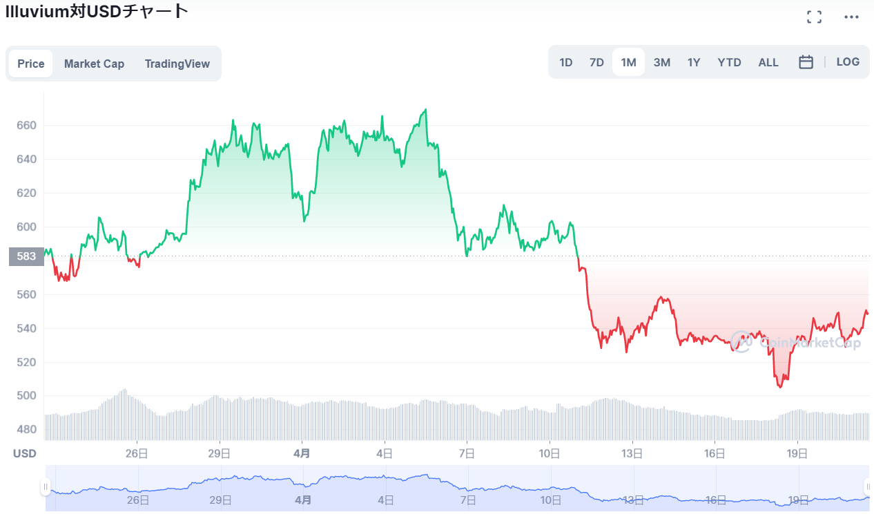Click the 583 price label on the axis
Screen dimensions: 874x521
click(x=26, y=256)
